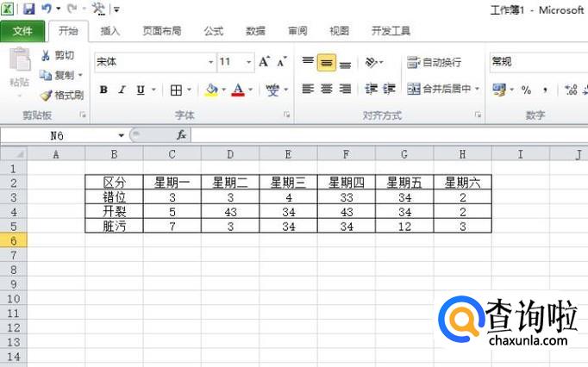588x367 pixels.
Task: Select all cells with corner button
Action: [x=14, y=154]
